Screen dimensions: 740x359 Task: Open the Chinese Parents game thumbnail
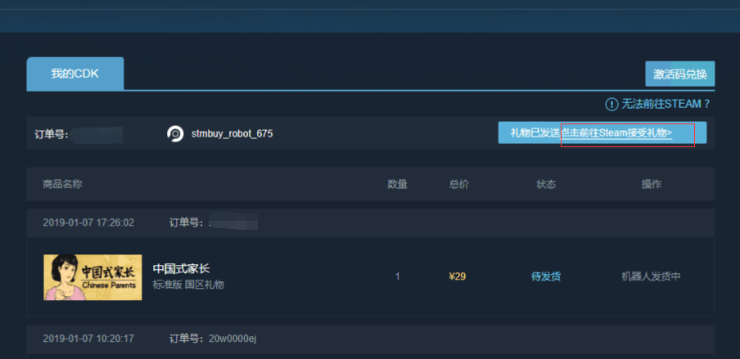pos(92,277)
